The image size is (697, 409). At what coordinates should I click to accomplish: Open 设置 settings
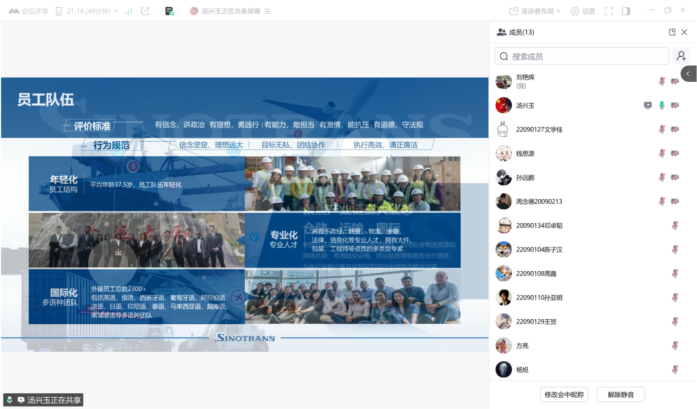tap(583, 11)
